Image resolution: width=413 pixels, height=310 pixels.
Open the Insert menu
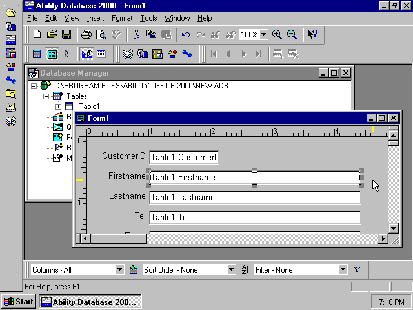[96, 18]
